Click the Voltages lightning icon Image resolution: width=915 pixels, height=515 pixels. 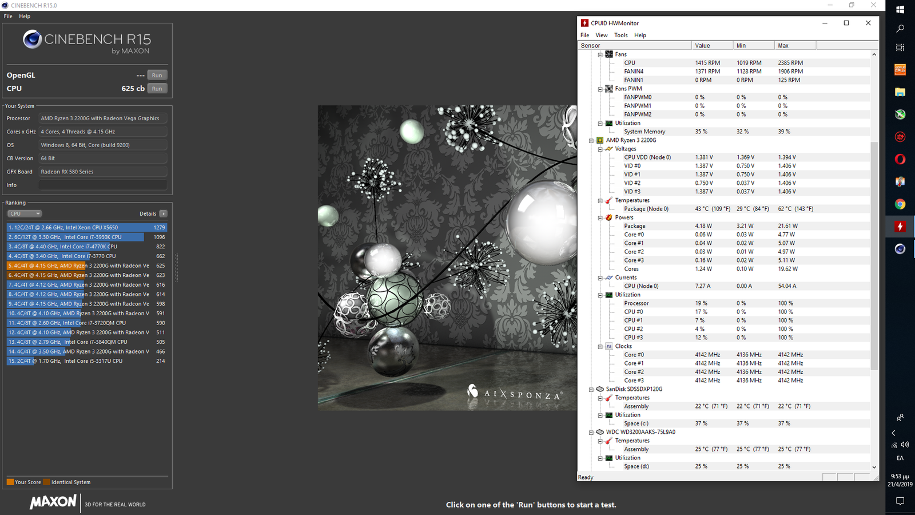coord(609,149)
